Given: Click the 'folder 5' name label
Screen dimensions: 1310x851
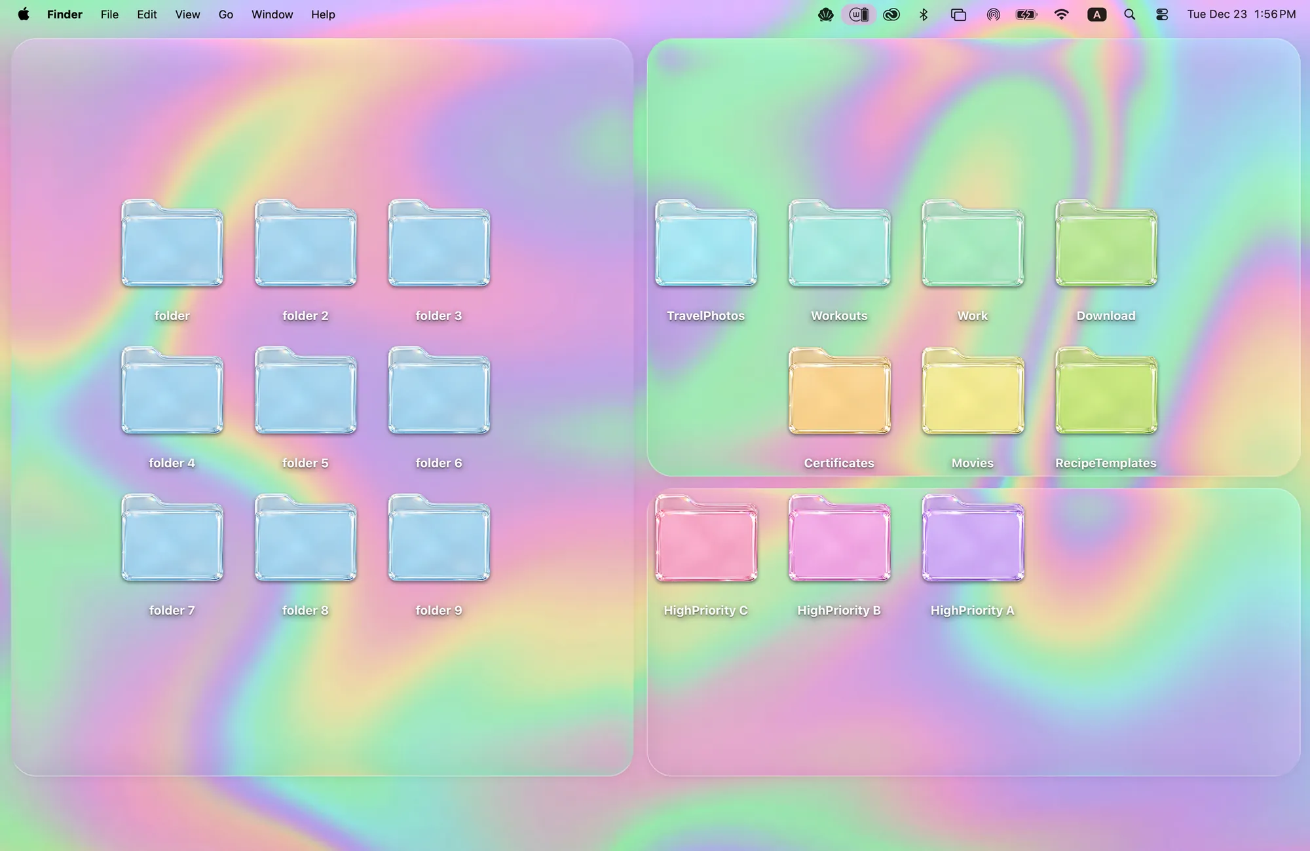Looking at the screenshot, I should click(x=305, y=463).
